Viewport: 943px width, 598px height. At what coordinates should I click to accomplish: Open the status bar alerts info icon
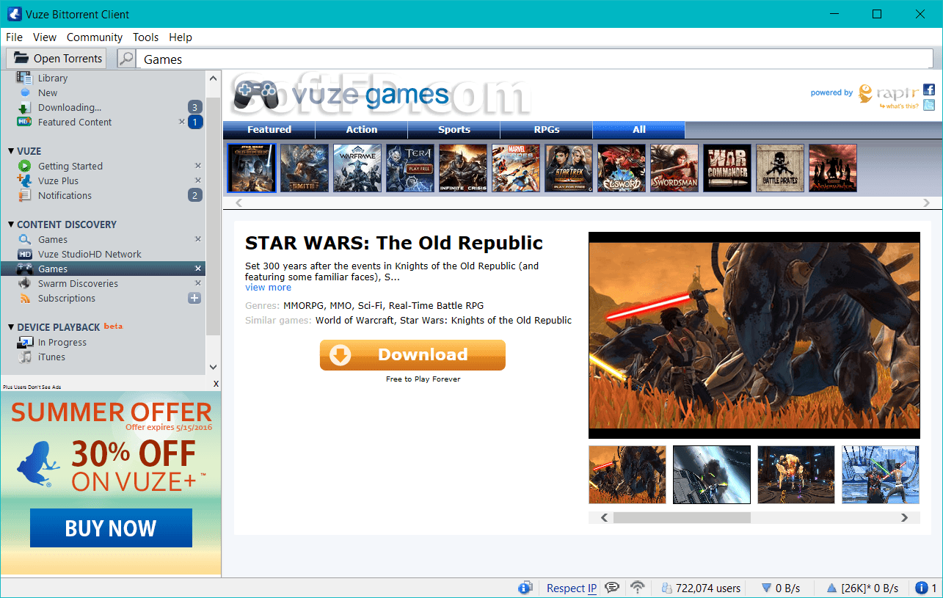[922, 588]
